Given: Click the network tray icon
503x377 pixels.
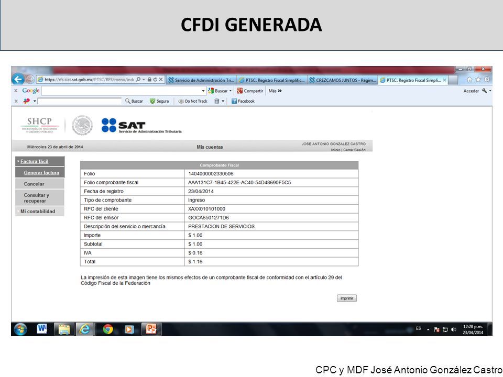Looking at the screenshot, I should (x=445, y=329).
